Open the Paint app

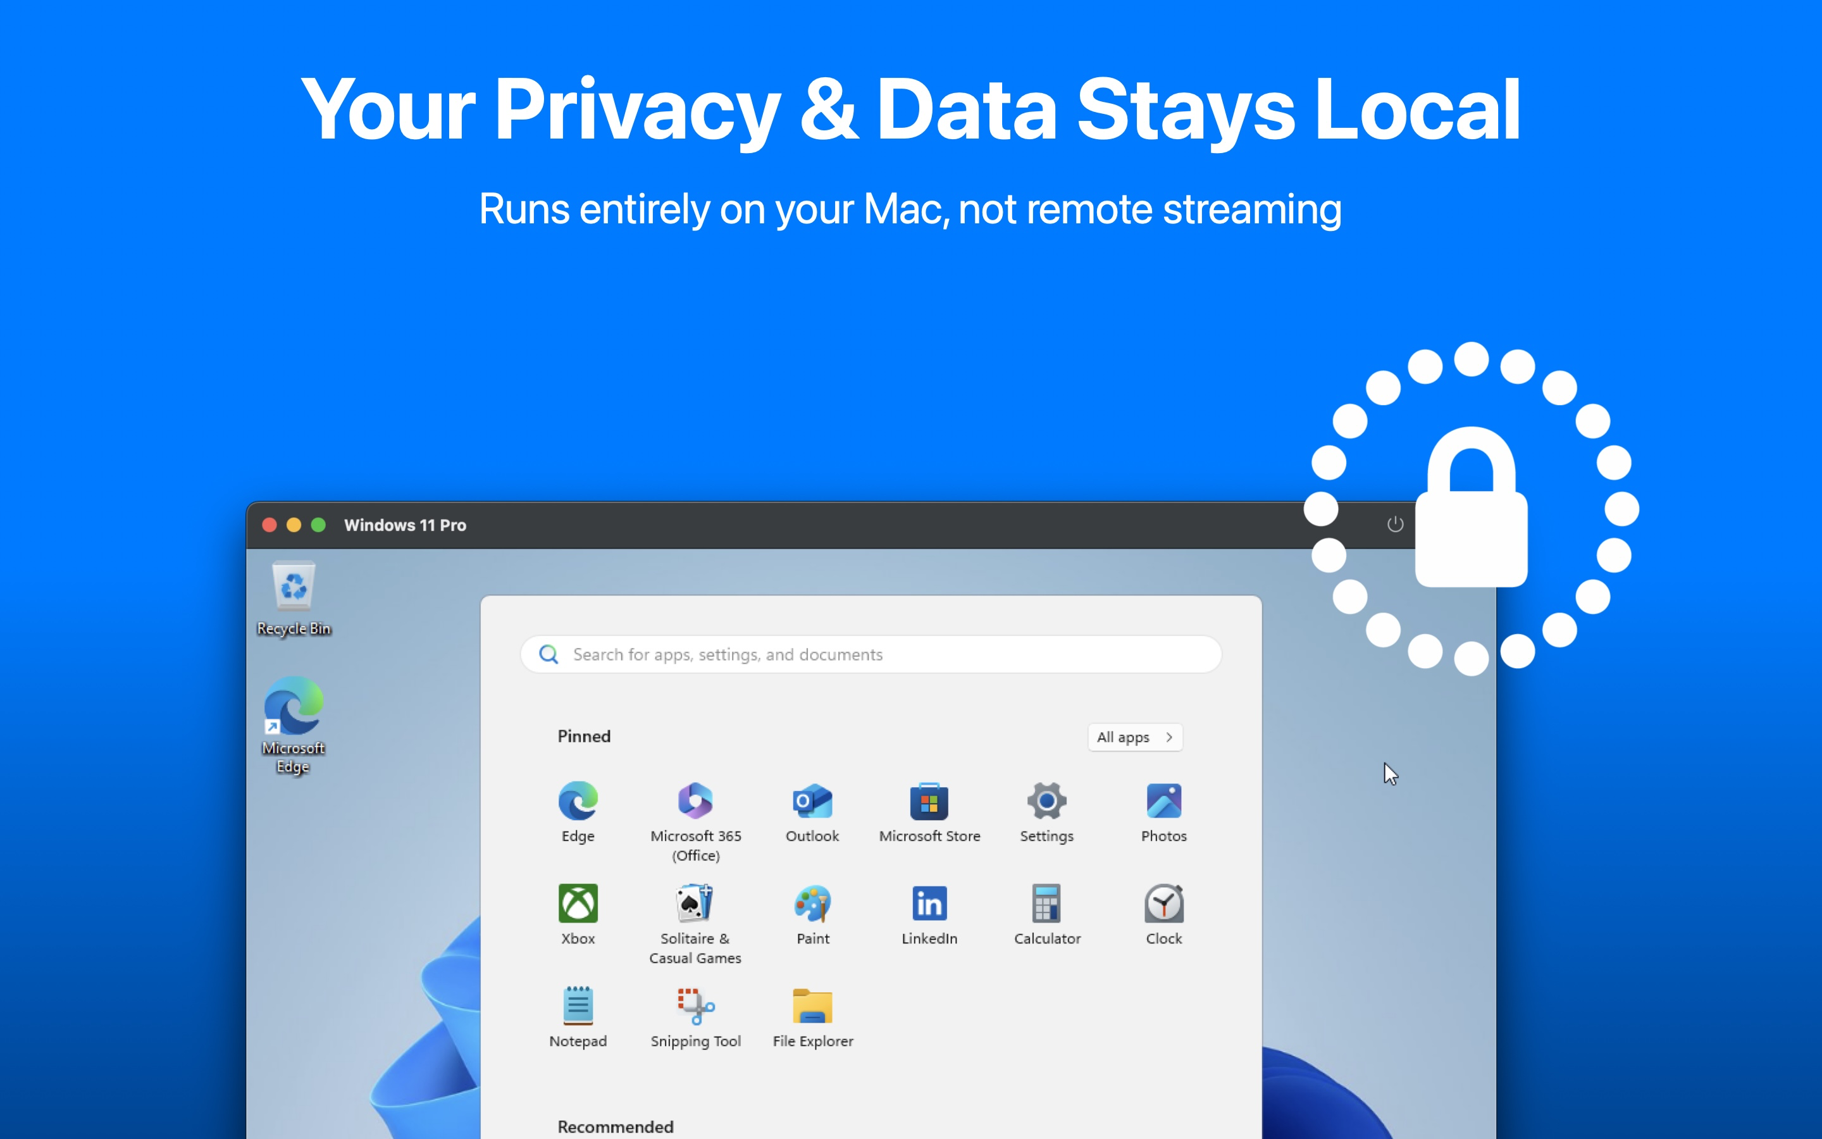coord(812,914)
